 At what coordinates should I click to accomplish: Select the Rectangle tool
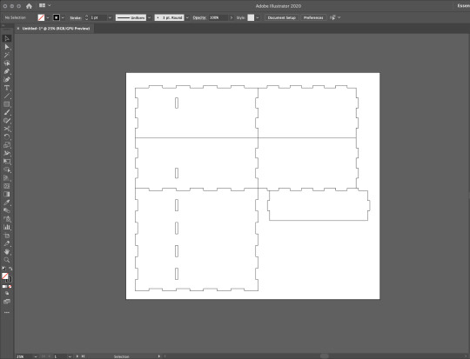(x=7, y=104)
